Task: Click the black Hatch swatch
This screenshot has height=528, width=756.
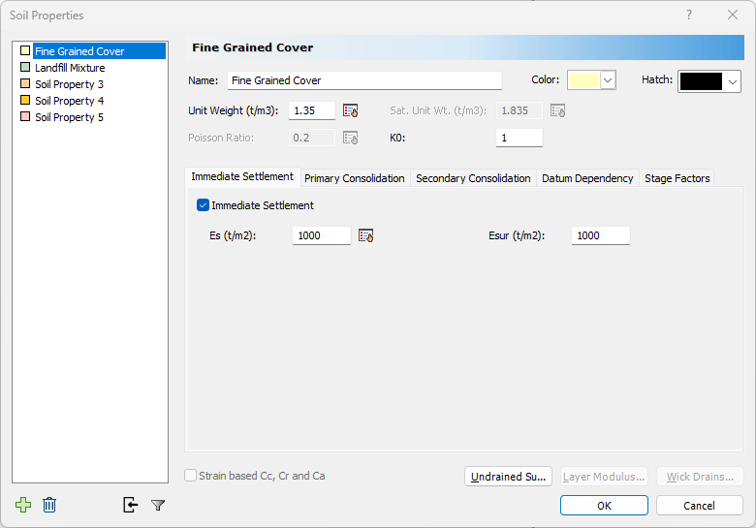Action: 701,81
